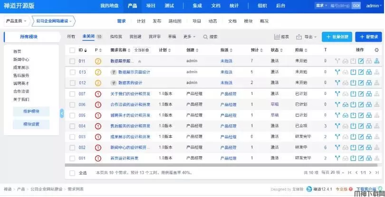385x197 pixels.
Task: Tick the checkbox for story 007
Action: point(72,94)
